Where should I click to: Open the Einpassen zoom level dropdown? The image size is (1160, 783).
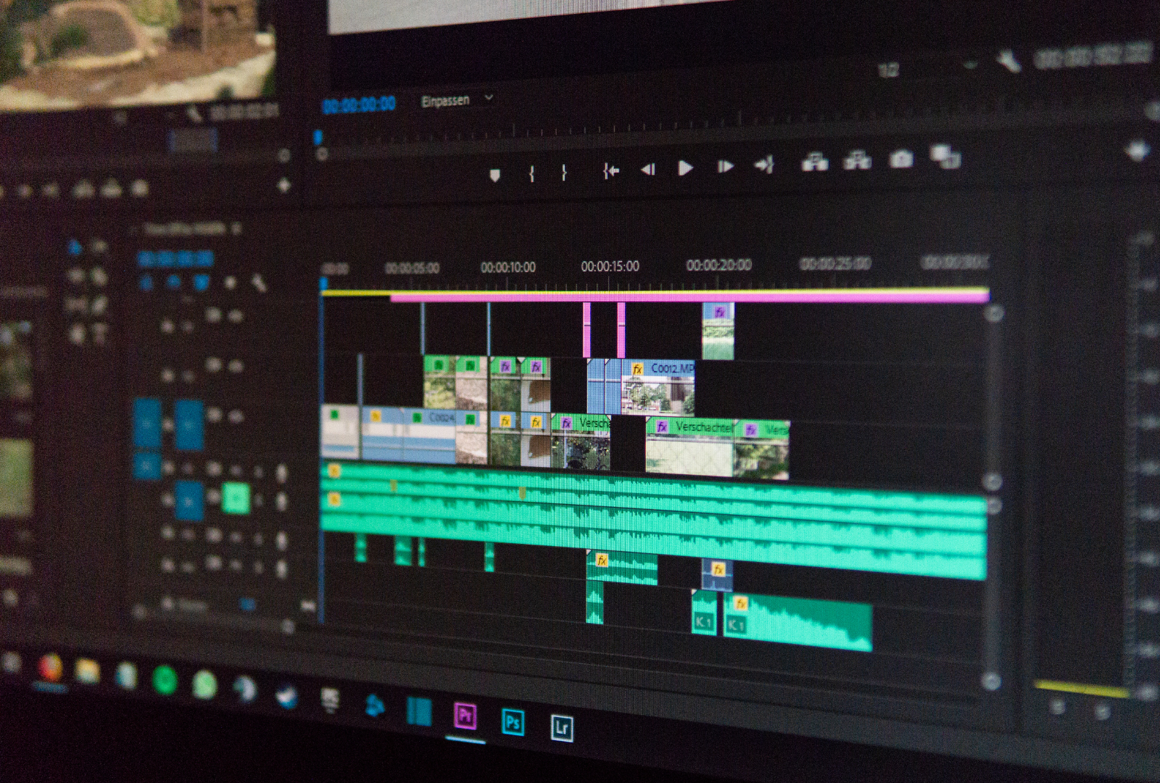click(457, 100)
